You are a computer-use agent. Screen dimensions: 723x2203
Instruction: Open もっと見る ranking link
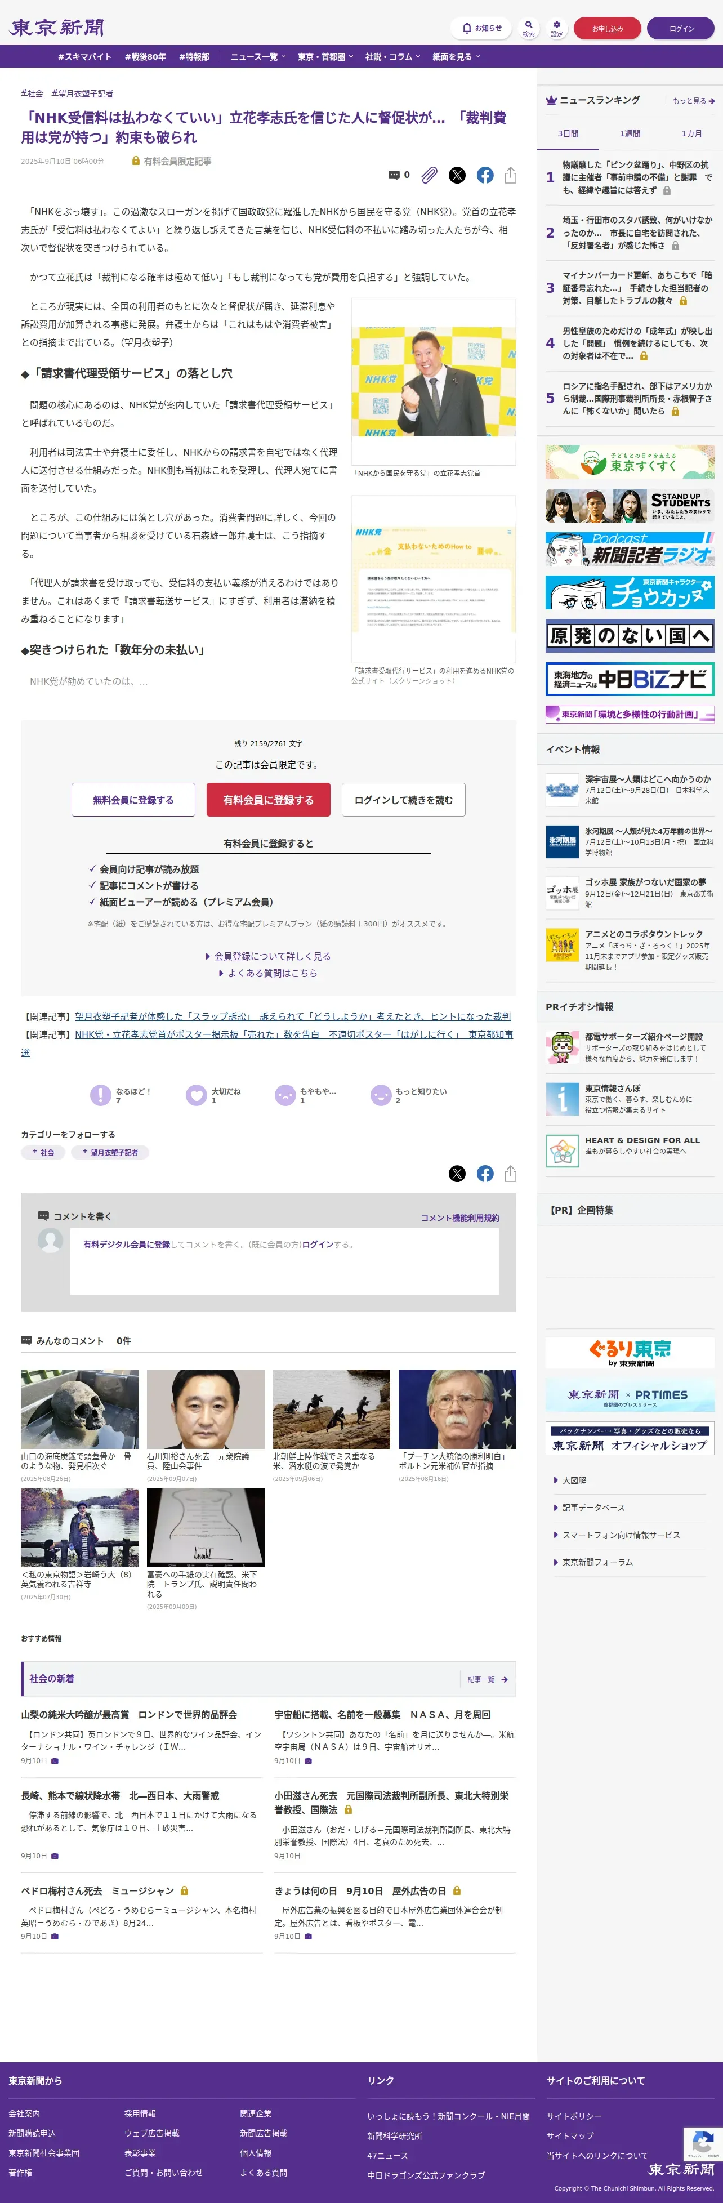tap(693, 101)
